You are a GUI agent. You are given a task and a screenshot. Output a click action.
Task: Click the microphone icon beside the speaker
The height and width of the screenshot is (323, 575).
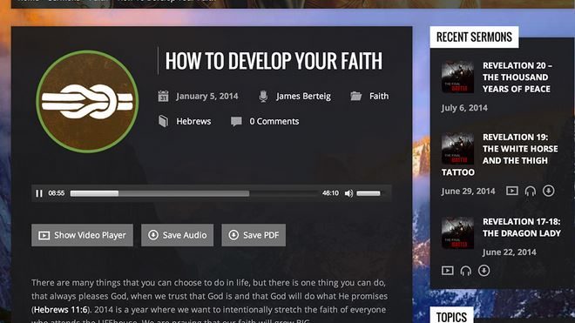(x=263, y=96)
